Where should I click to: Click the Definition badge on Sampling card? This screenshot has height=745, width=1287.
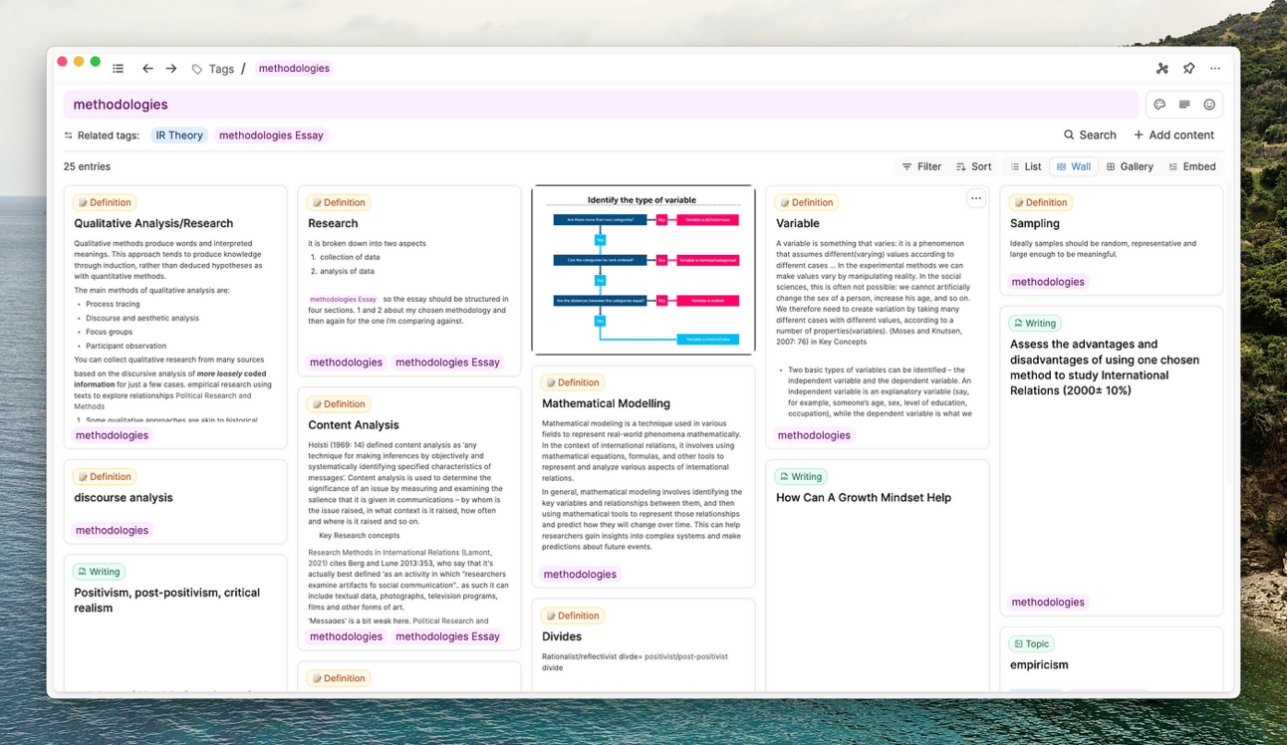click(x=1041, y=202)
